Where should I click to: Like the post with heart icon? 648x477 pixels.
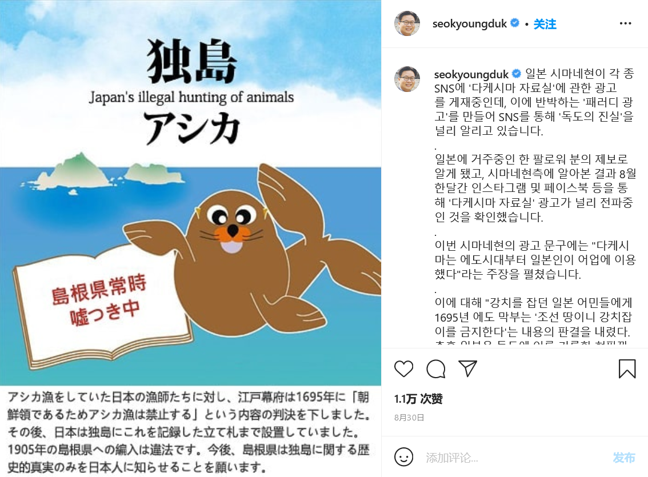(x=403, y=368)
